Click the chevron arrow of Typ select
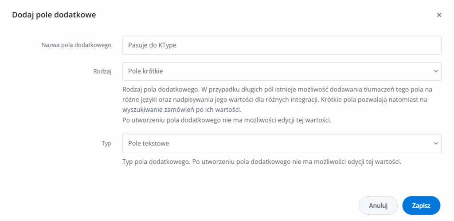 click(x=435, y=143)
